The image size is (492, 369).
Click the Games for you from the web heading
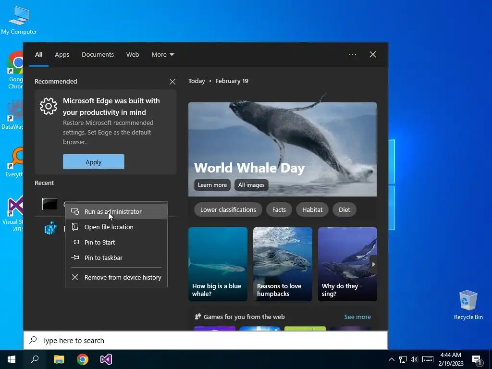tap(244, 317)
